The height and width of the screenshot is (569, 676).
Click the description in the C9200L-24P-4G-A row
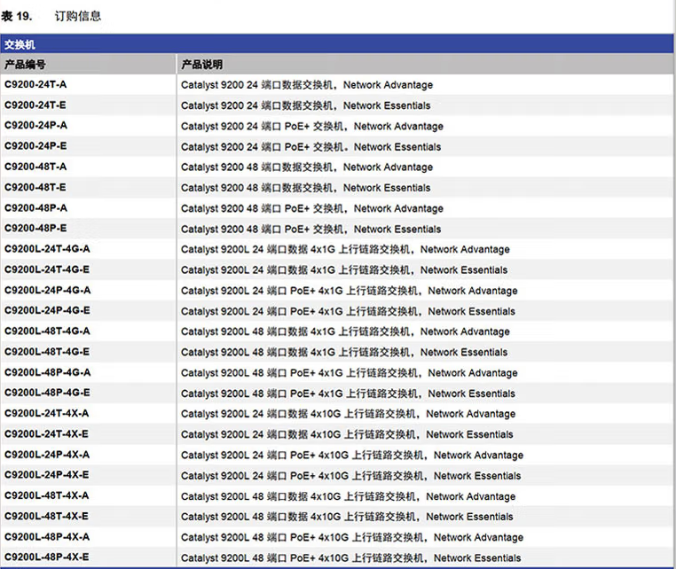click(x=349, y=291)
